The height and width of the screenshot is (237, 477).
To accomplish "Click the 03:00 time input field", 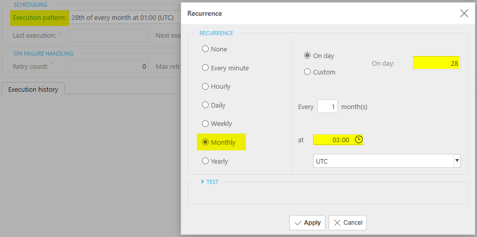I will [x=334, y=140].
